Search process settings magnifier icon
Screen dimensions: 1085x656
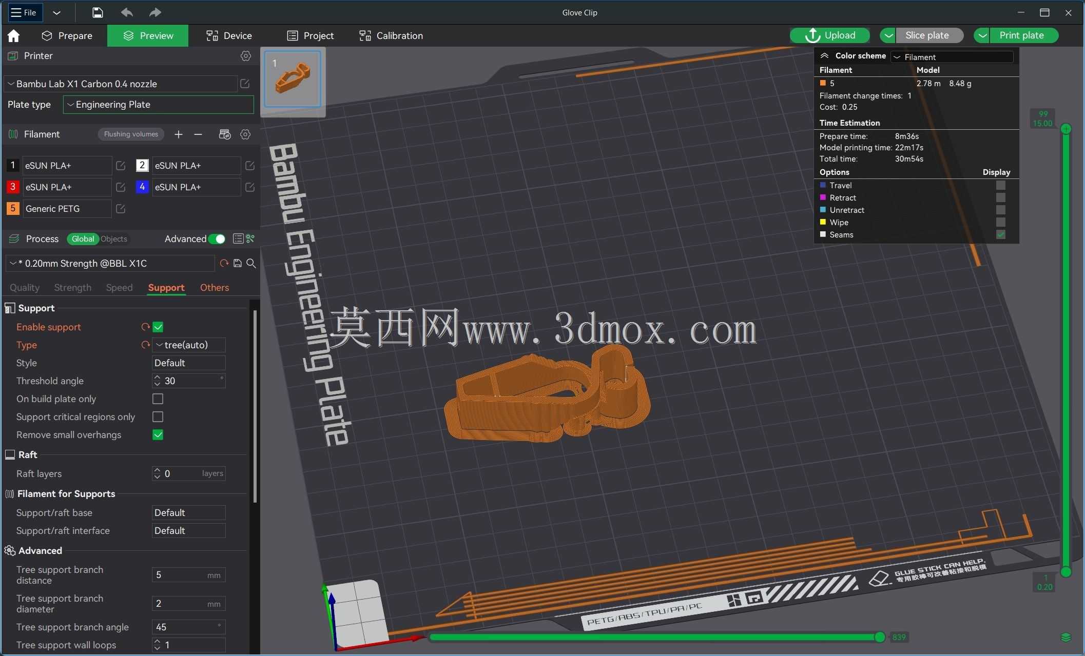[251, 263]
